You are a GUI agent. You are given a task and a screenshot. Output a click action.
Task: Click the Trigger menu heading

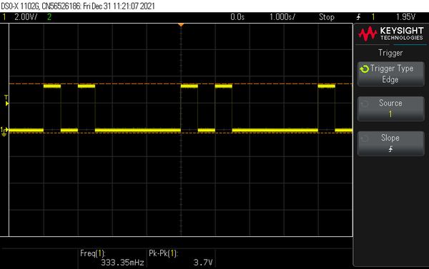(x=390, y=53)
